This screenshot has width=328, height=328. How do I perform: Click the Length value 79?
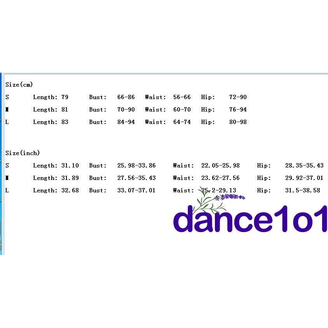[65, 97]
